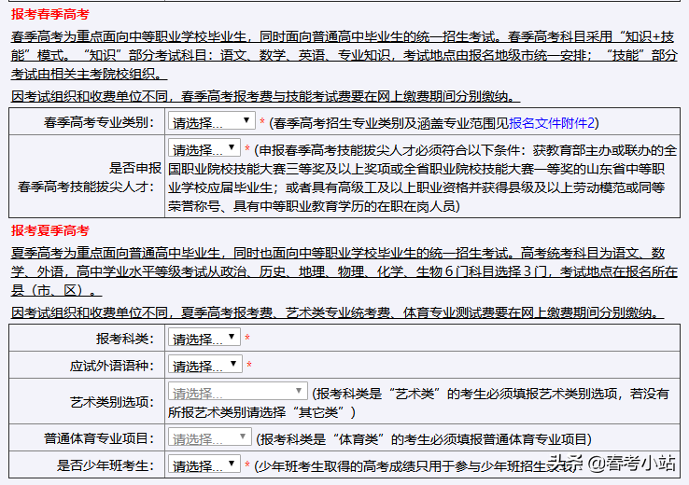
Task: Click the 应试外语语种 label
Action: pyautogui.click(x=112, y=366)
